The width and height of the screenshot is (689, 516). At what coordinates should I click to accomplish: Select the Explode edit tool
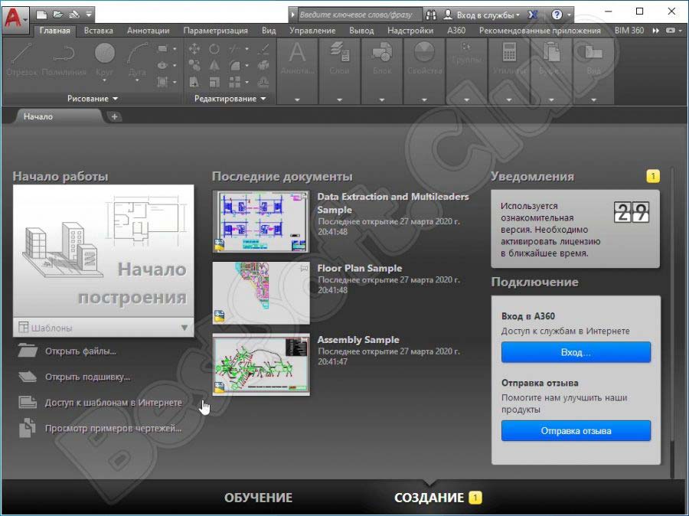tap(263, 66)
